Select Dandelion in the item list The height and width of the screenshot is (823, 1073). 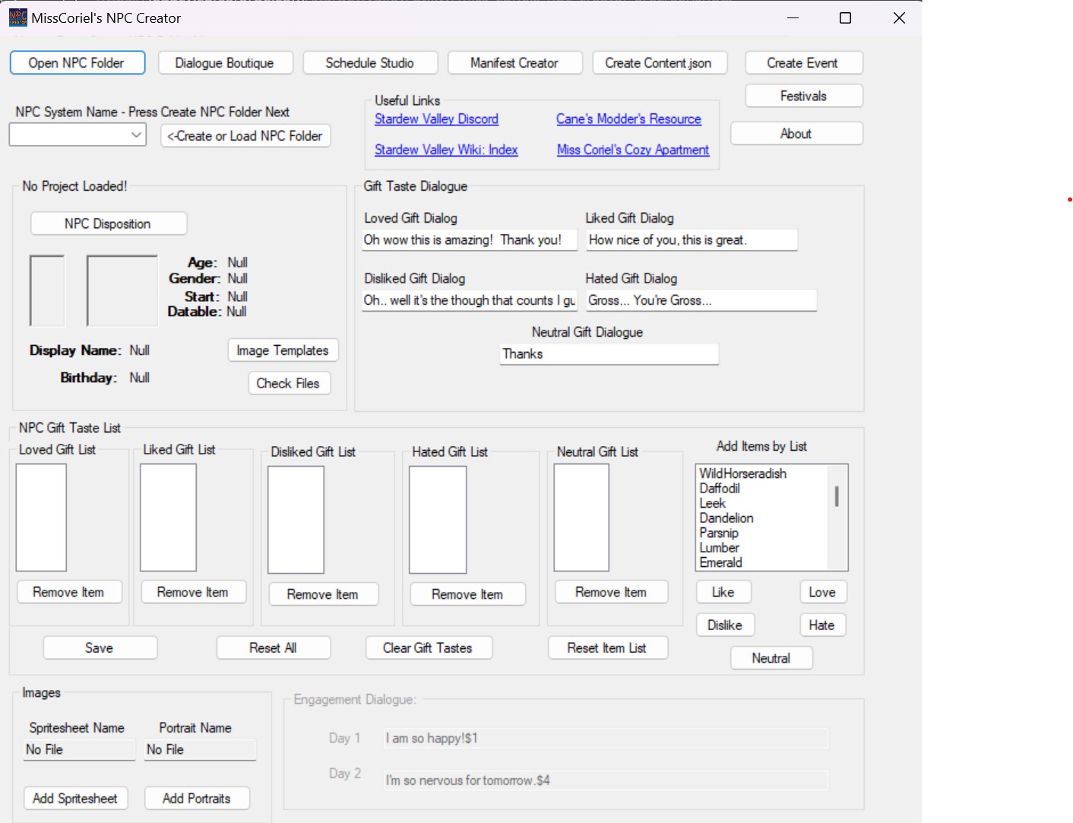[x=726, y=518]
